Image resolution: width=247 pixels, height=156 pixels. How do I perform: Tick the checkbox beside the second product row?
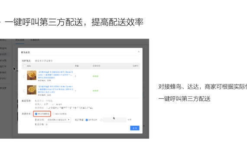pyautogui.click(x=24, y=91)
